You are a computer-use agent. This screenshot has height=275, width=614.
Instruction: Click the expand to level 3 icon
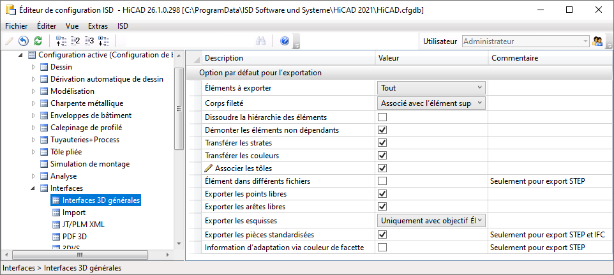point(89,41)
